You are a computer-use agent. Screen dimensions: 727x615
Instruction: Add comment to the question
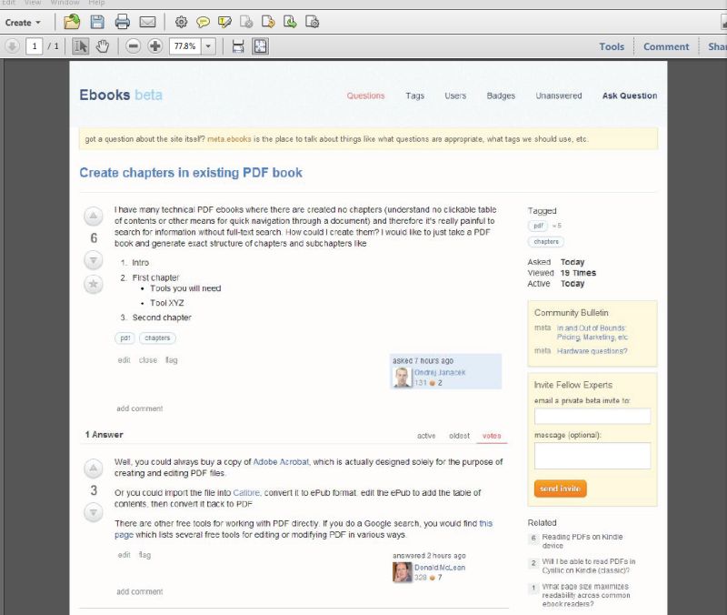[140, 408]
